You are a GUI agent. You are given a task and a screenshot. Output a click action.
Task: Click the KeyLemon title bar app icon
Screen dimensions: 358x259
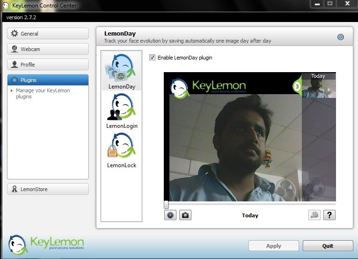(6, 5)
